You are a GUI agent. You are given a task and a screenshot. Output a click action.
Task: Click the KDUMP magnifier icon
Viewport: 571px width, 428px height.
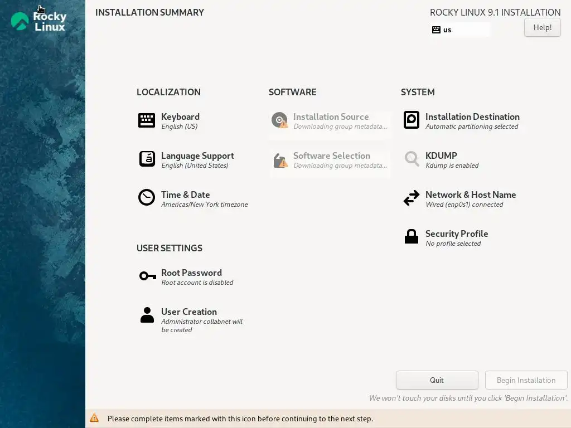tap(412, 159)
